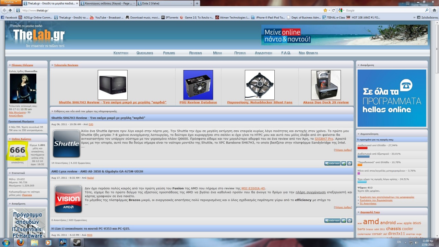The height and width of the screenshot is (247, 439).
Task: Bookmark this page with the star
Action: (325, 10)
